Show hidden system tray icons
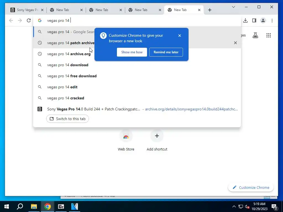 [x=234, y=206]
